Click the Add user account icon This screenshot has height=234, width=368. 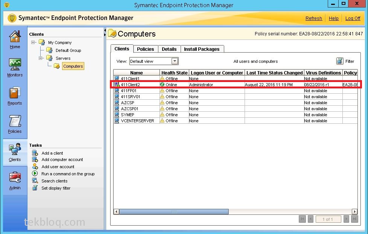point(35,167)
